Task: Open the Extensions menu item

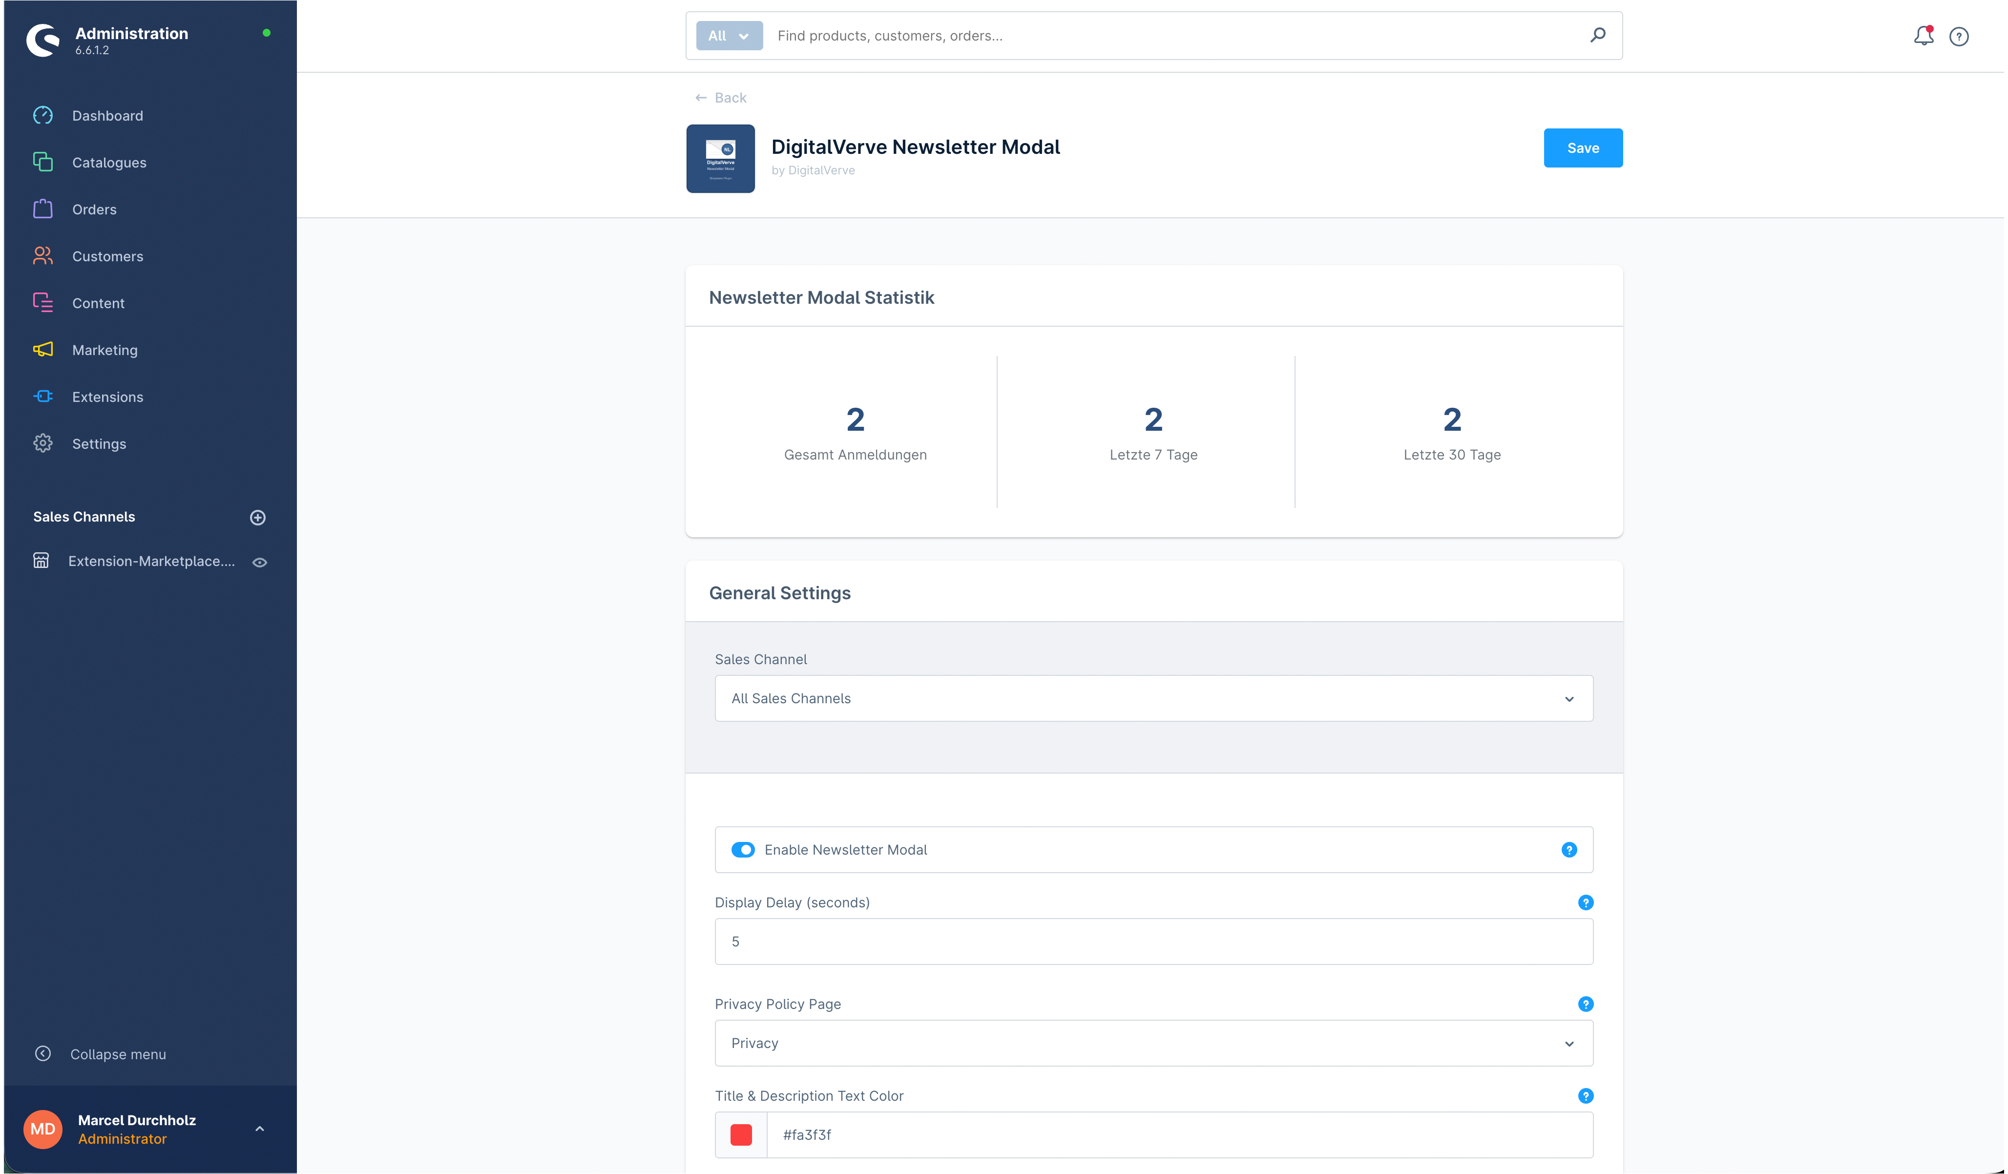Action: (x=107, y=397)
